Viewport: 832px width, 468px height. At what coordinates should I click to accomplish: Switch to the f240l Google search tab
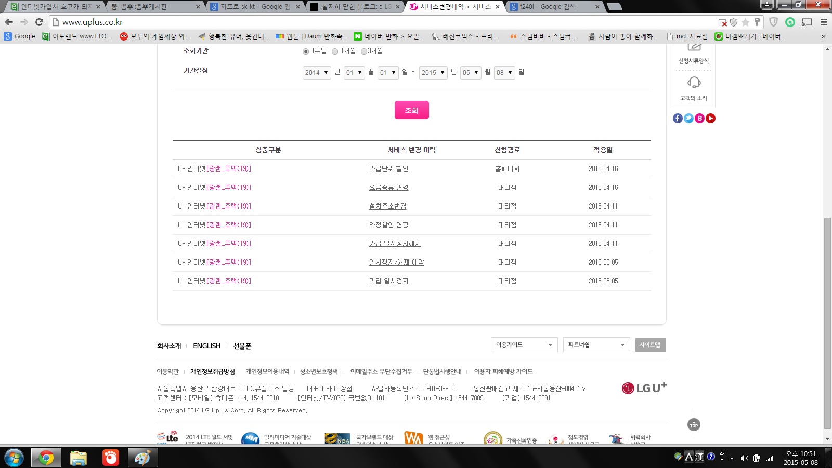[551, 7]
